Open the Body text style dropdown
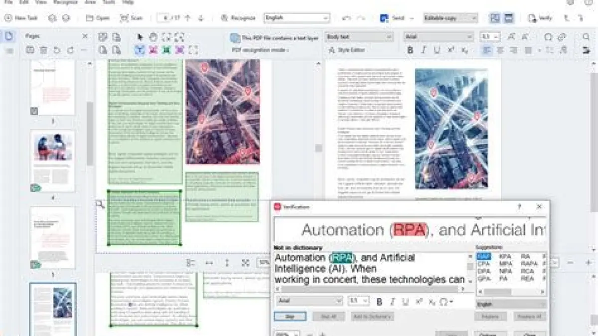598x336 pixels. (359, 37)
